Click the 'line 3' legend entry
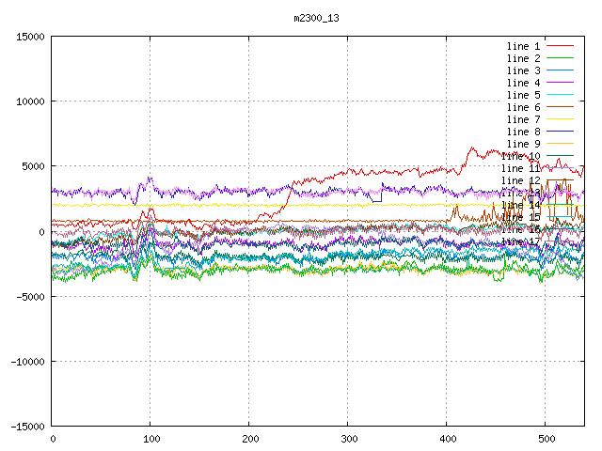Viewport: 602px width, 451px height. (523, 70)
